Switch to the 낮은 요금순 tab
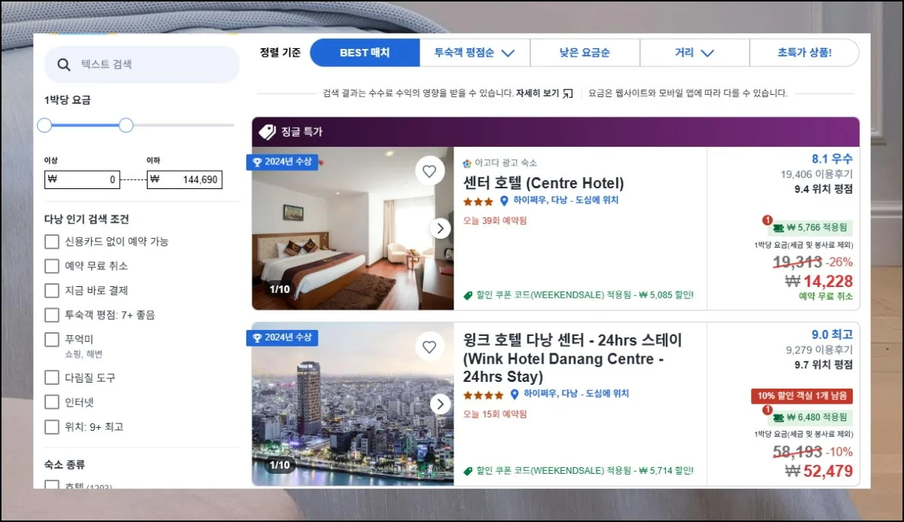The width and height of the screenshot is (904, 522). [585, 53]
